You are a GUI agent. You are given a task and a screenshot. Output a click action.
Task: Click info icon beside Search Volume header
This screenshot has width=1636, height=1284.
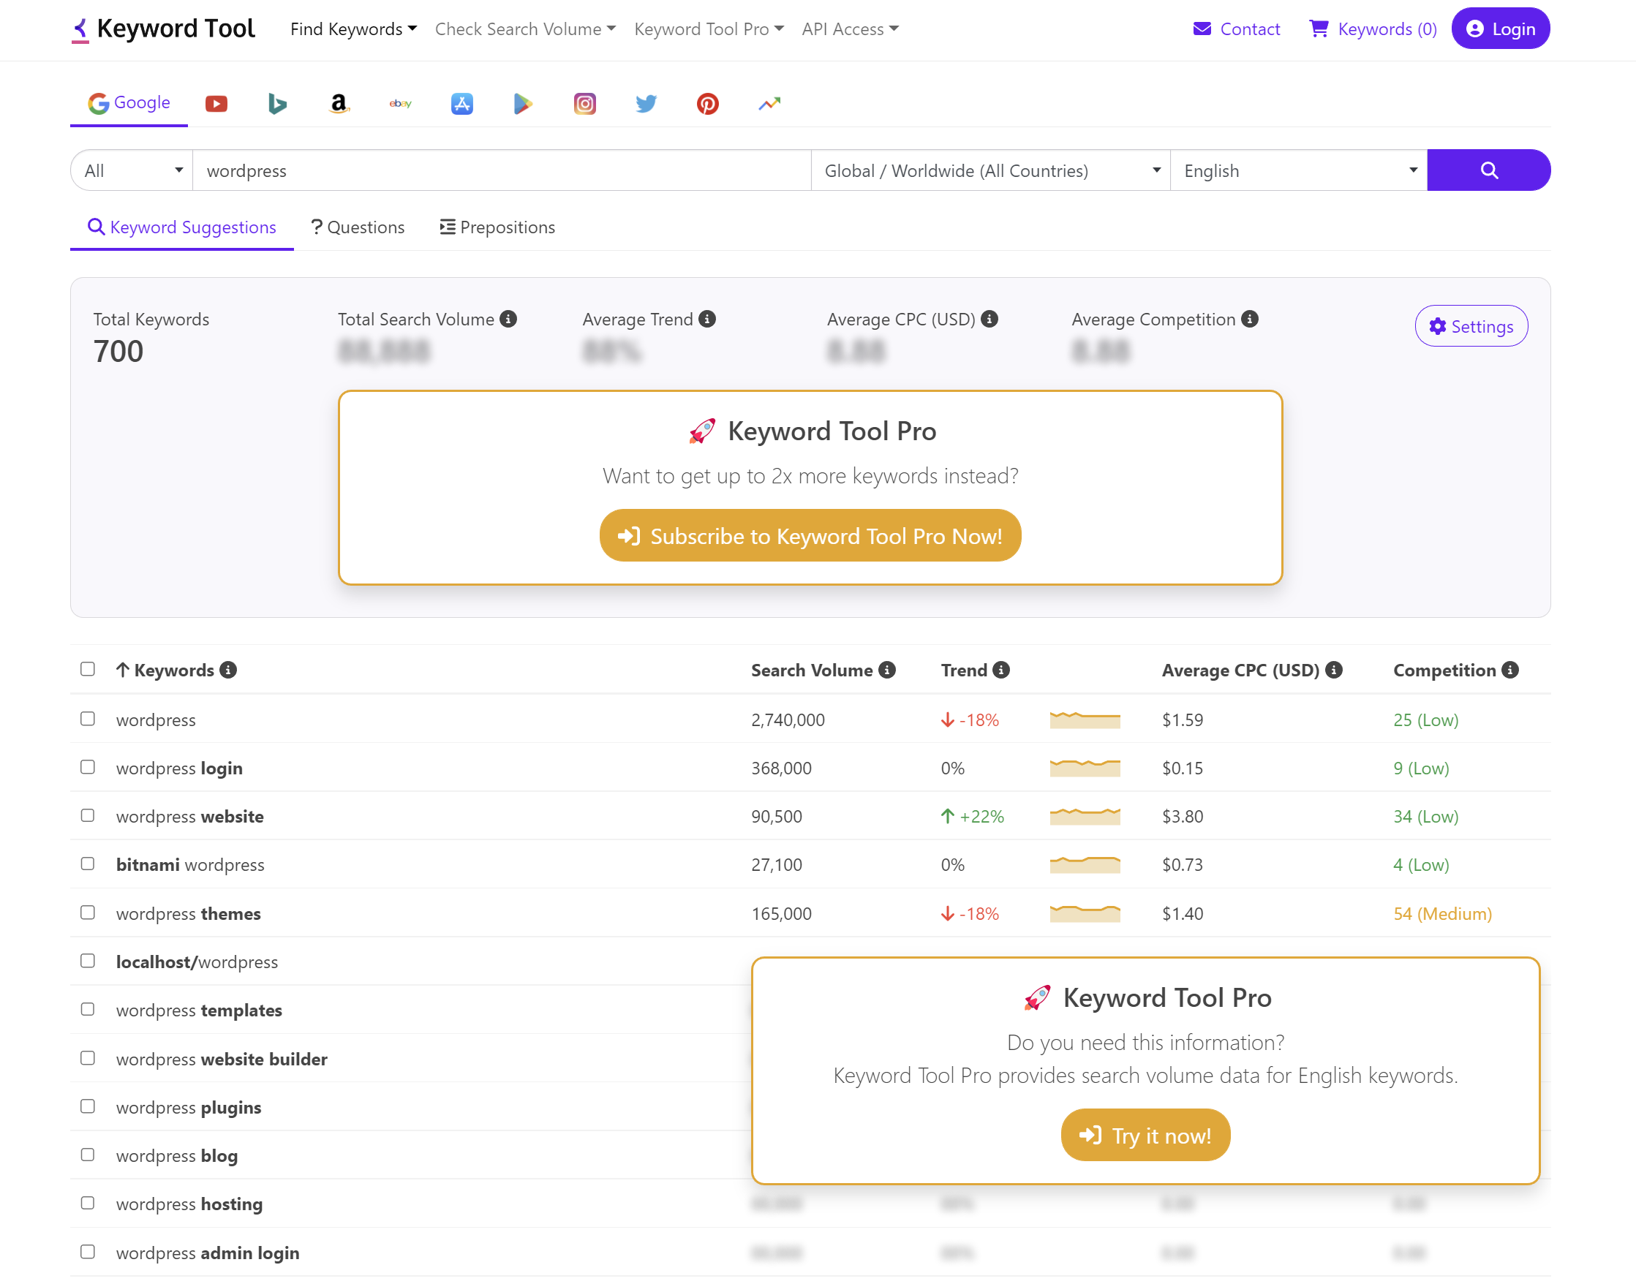[x=887, y=670]
